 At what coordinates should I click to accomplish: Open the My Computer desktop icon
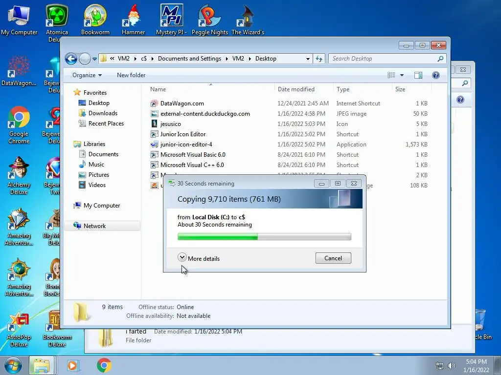pyautogui.click(x=19, y=20)
